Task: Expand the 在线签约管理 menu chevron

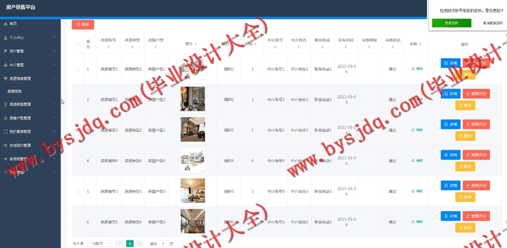Action: tap(54, 145)
